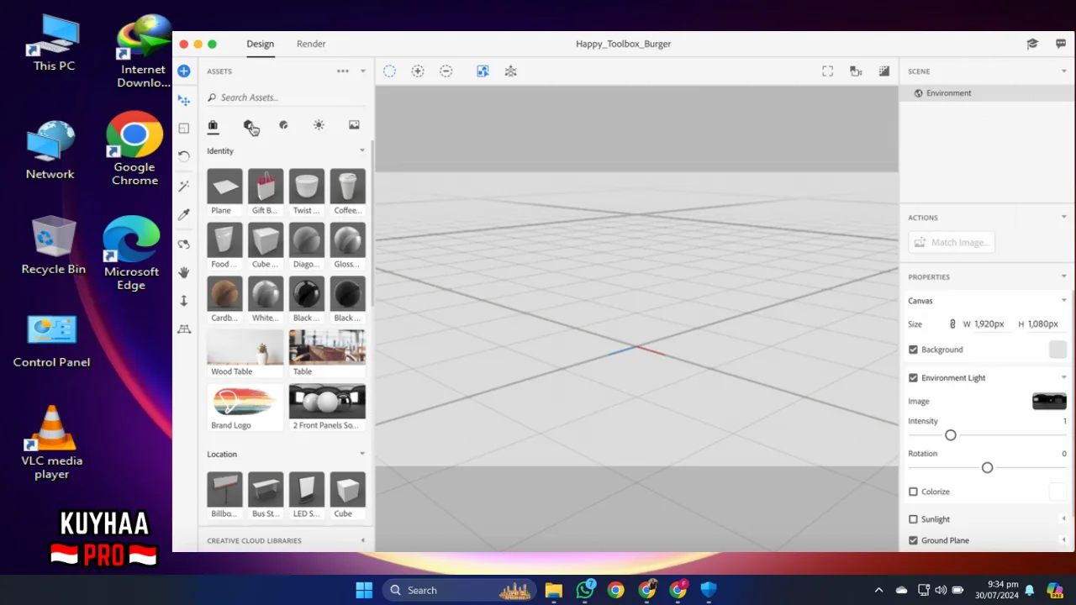
Task: Toggle the render preview icon
Action: tap(884, 71)
